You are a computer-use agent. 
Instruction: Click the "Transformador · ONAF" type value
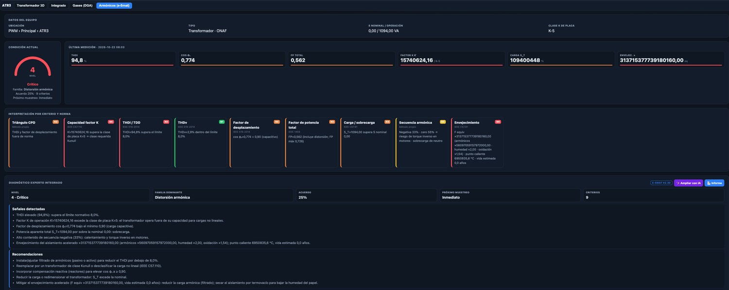coord(208,31)
